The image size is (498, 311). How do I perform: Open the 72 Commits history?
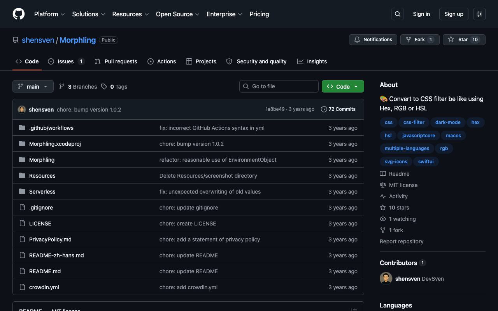[338, 109]
